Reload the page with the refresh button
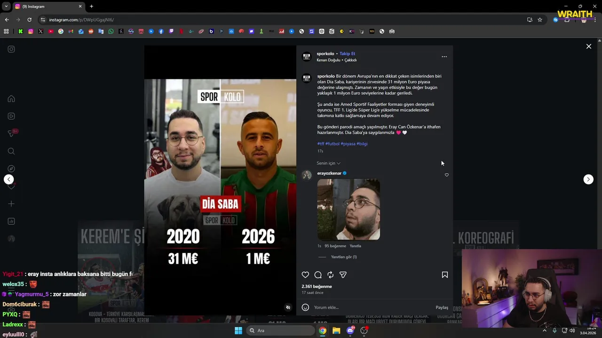This screenshot has height=338, width=602. point(29,20)
